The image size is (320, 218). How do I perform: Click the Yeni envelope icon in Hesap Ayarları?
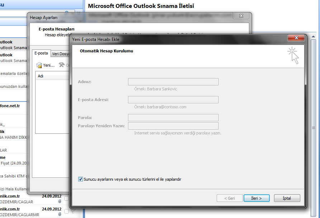pos(39,65)
